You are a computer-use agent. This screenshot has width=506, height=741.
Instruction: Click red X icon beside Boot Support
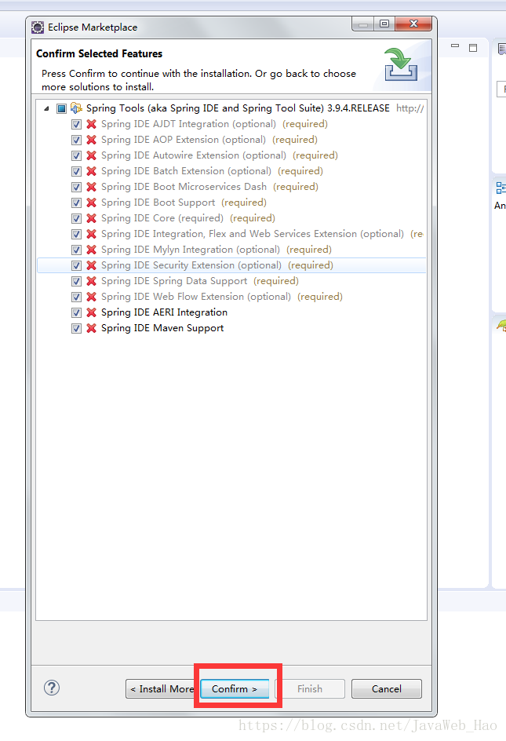[x=92, y=203]
